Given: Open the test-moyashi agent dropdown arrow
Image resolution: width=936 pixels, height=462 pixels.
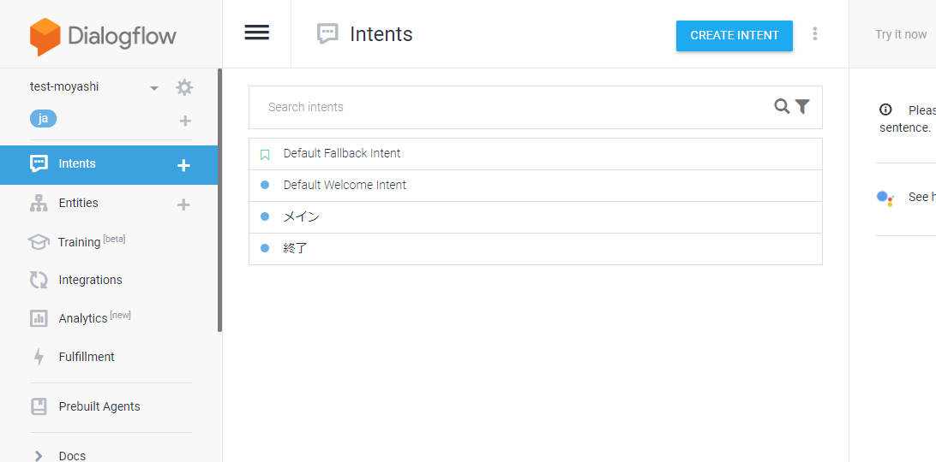Looking at the screenshot, I should [154, 88].
